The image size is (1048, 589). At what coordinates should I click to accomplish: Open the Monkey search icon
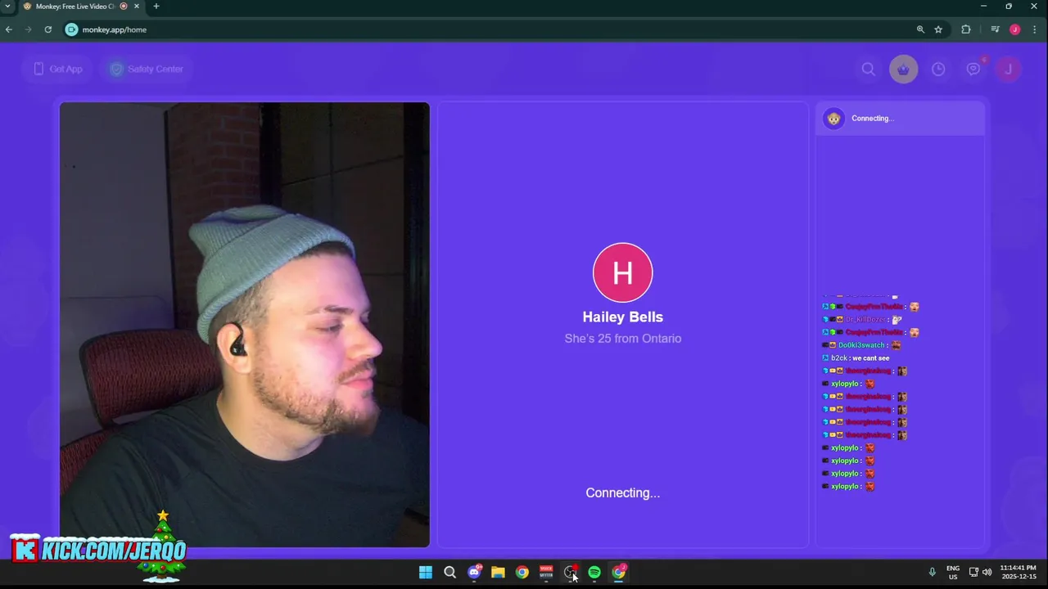click(x=869, y=70)
